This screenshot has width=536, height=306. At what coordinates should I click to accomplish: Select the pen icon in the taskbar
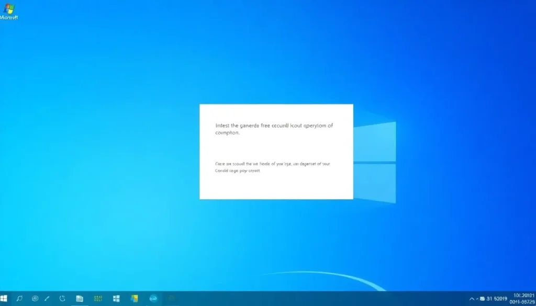pos(47,299)
